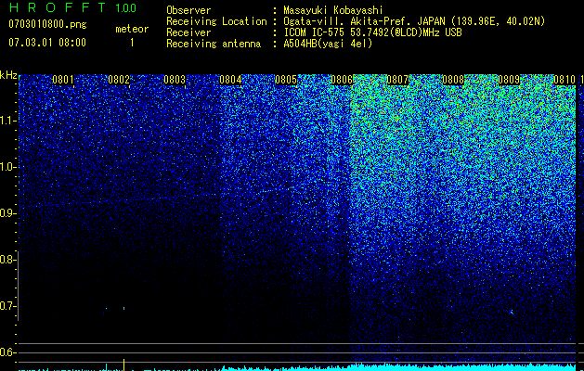The width and height of the screenshot is (584, 371).
Task: Click the Receiver field label
Action: (x=188, y=32)
